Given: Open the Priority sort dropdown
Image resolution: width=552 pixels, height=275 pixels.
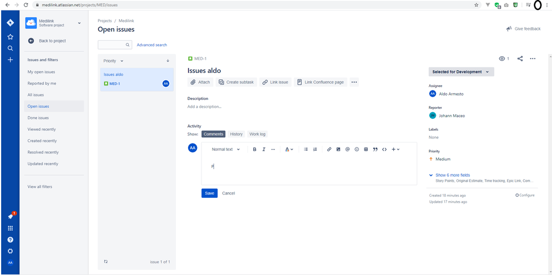Looking at the screenshot, I should point(113,61).
